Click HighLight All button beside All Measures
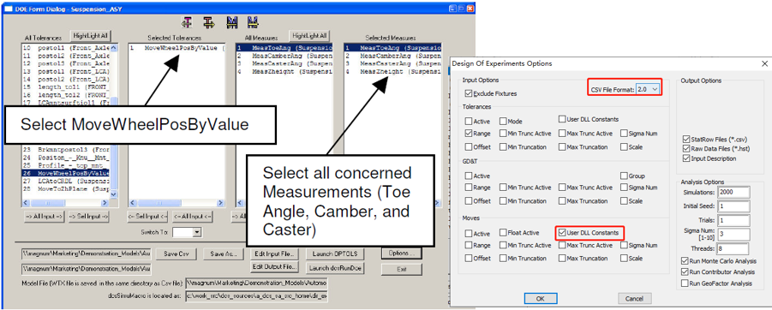 tap(309, 36)
